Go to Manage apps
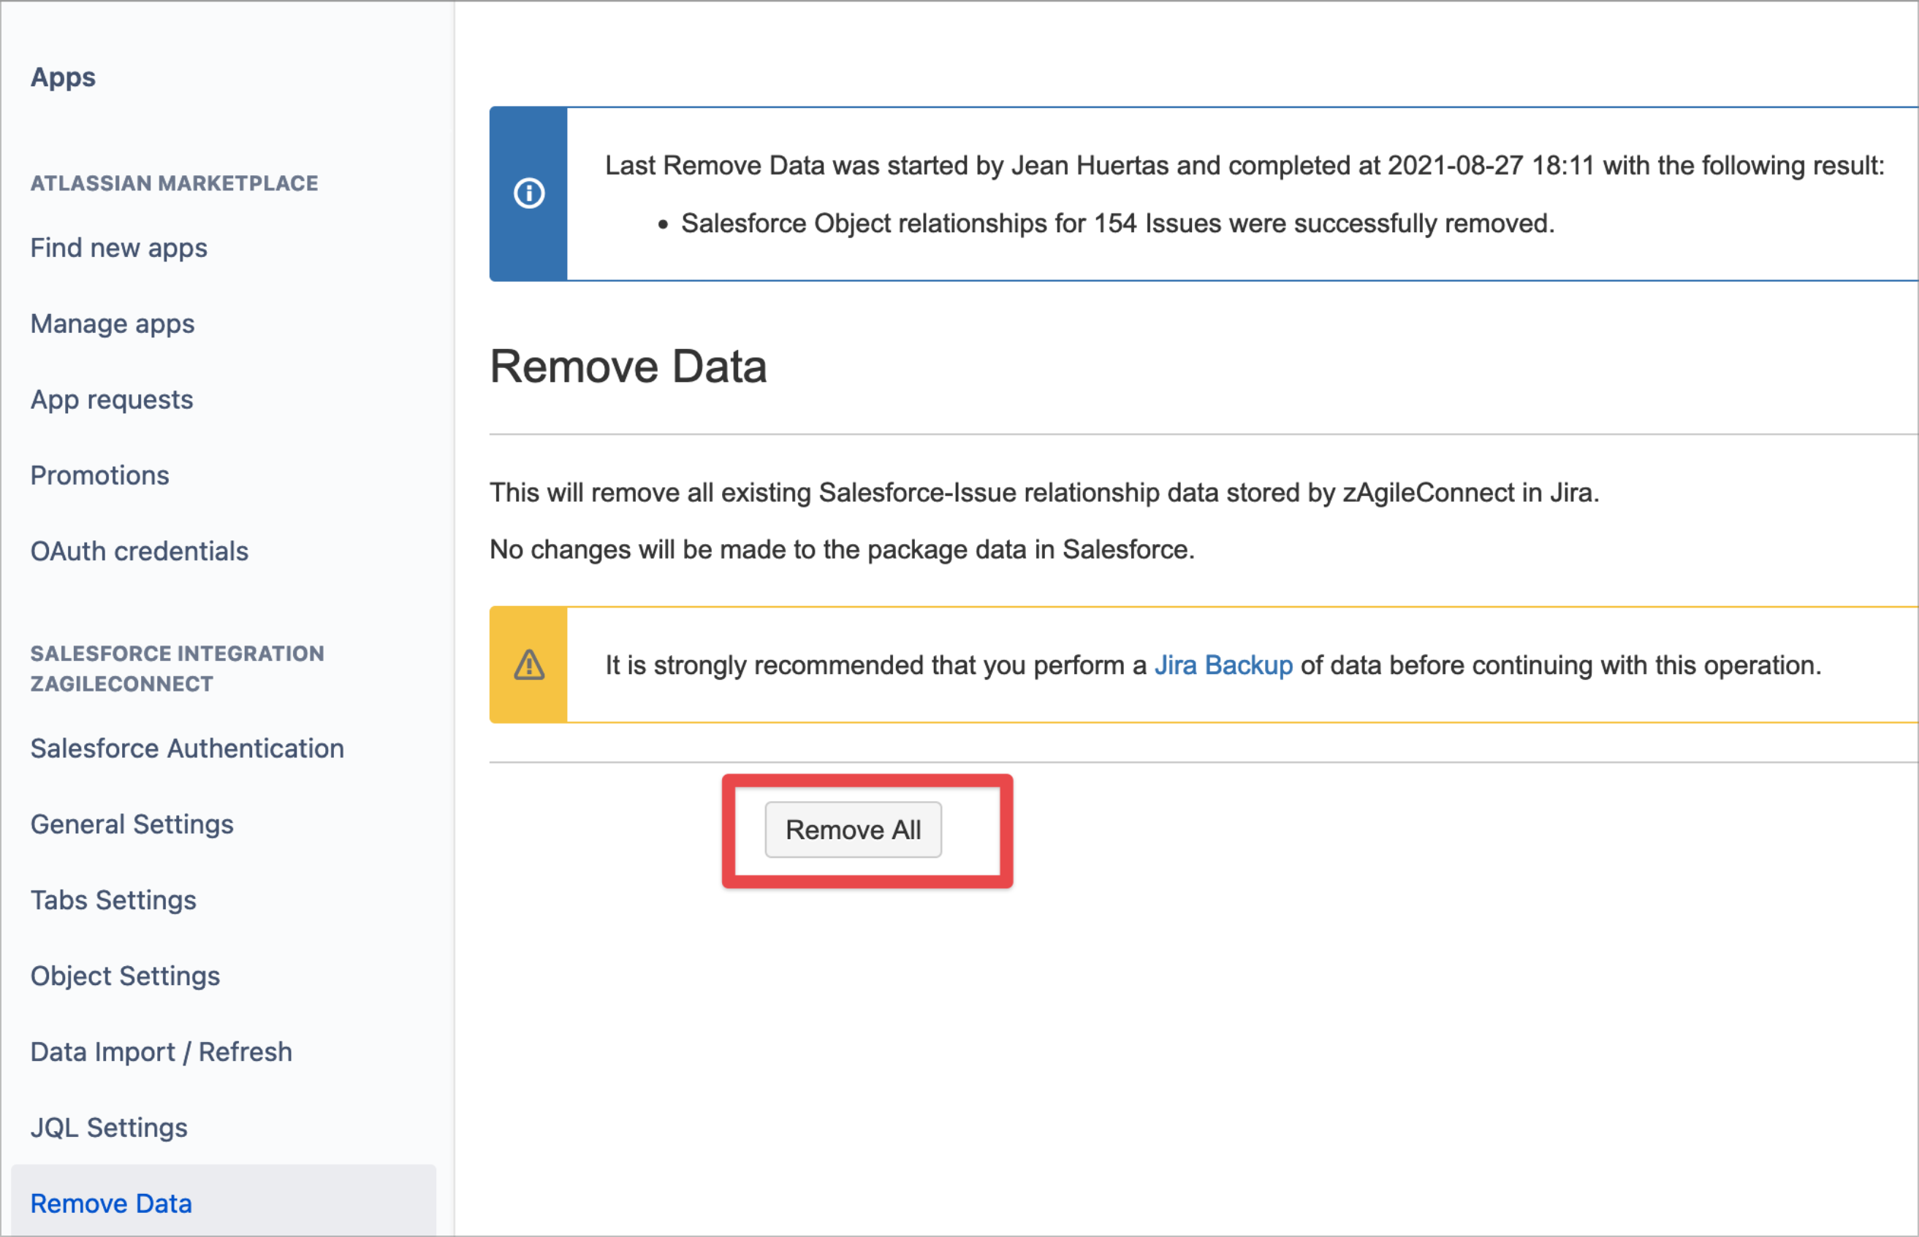This screenshot has height=1237, width=1919. click(x=113, y=323)
